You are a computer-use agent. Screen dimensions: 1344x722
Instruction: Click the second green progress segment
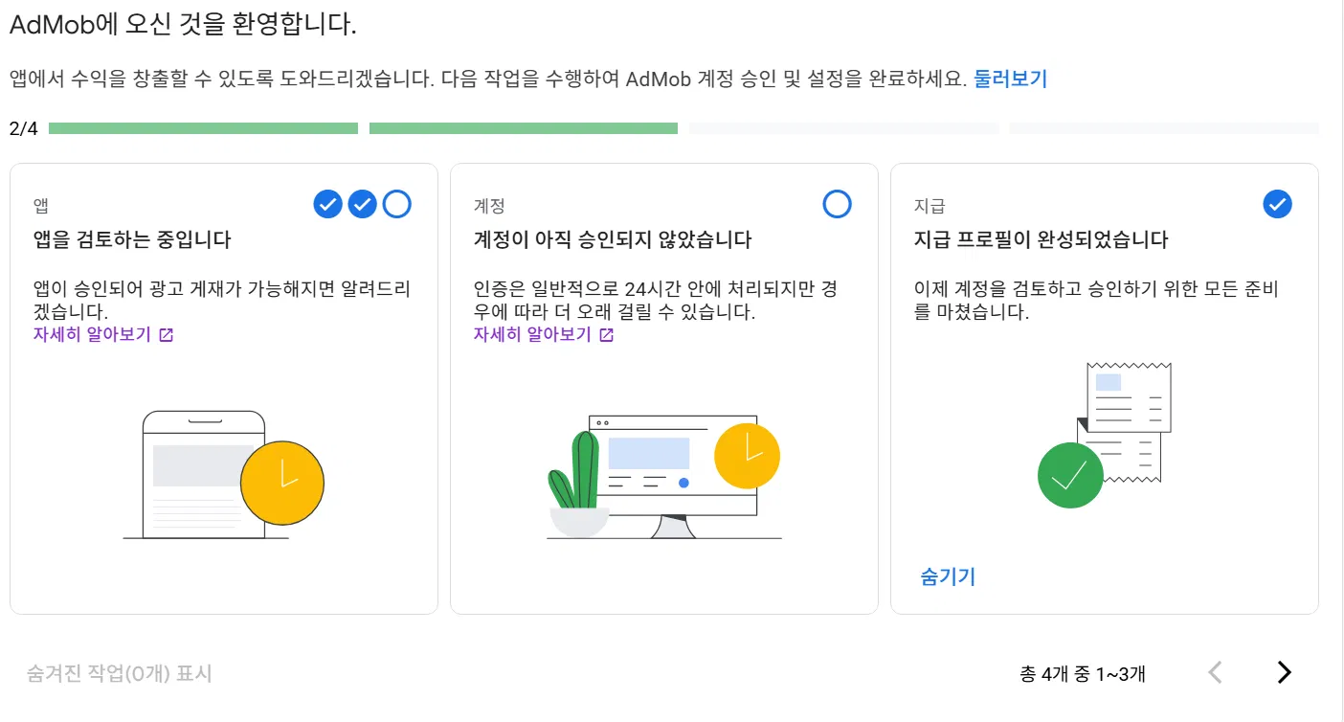(524, 128)
